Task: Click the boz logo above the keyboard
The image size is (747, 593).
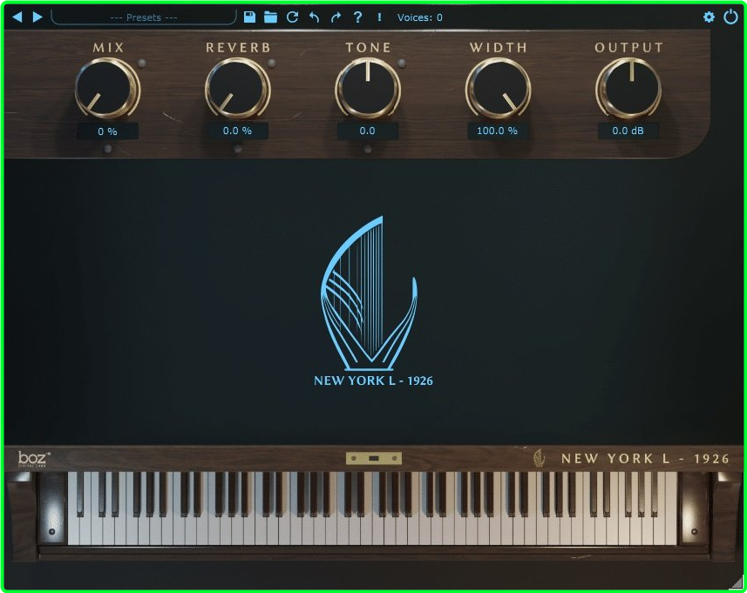Action: tap(34, 459)
